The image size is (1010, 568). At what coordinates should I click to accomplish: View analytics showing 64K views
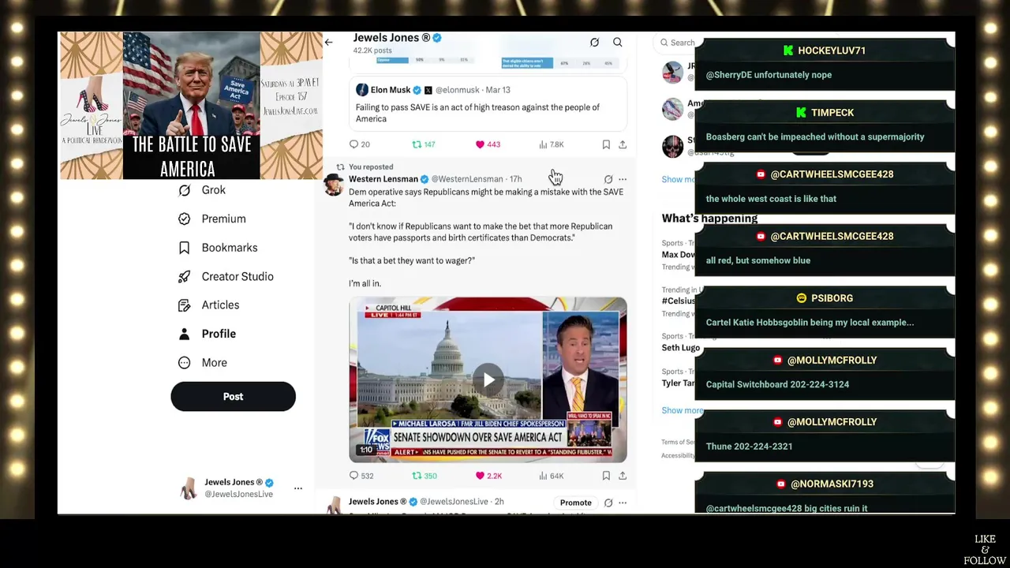click(x=552, y=476)
